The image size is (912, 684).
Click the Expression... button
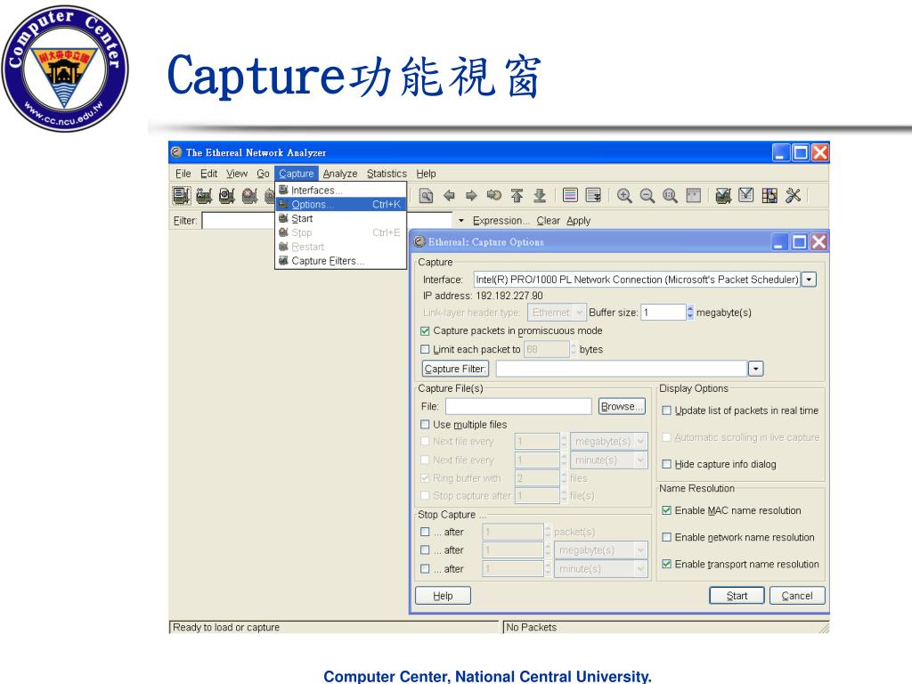point(501,221)
